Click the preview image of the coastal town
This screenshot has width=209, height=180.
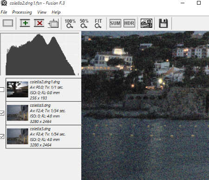tap(145, 105)
